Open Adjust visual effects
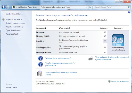Image resolution: width=132 pixels, height=93 pixels. click(x=14, y=20)
